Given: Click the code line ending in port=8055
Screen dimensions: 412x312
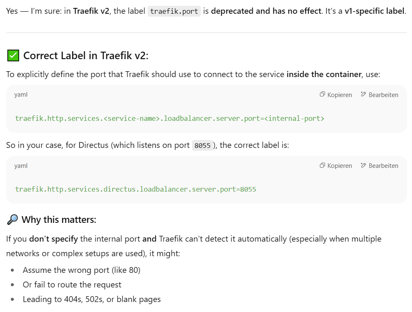Looking at the screenshot, I should [x=135, y=189].
